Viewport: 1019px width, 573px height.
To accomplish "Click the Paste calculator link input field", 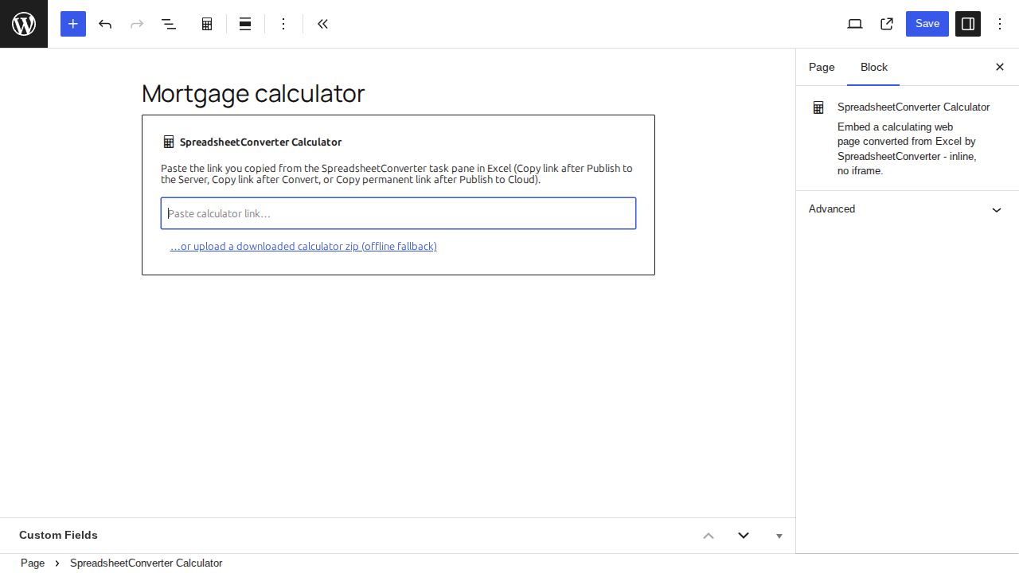I will [x=398, y=213].
